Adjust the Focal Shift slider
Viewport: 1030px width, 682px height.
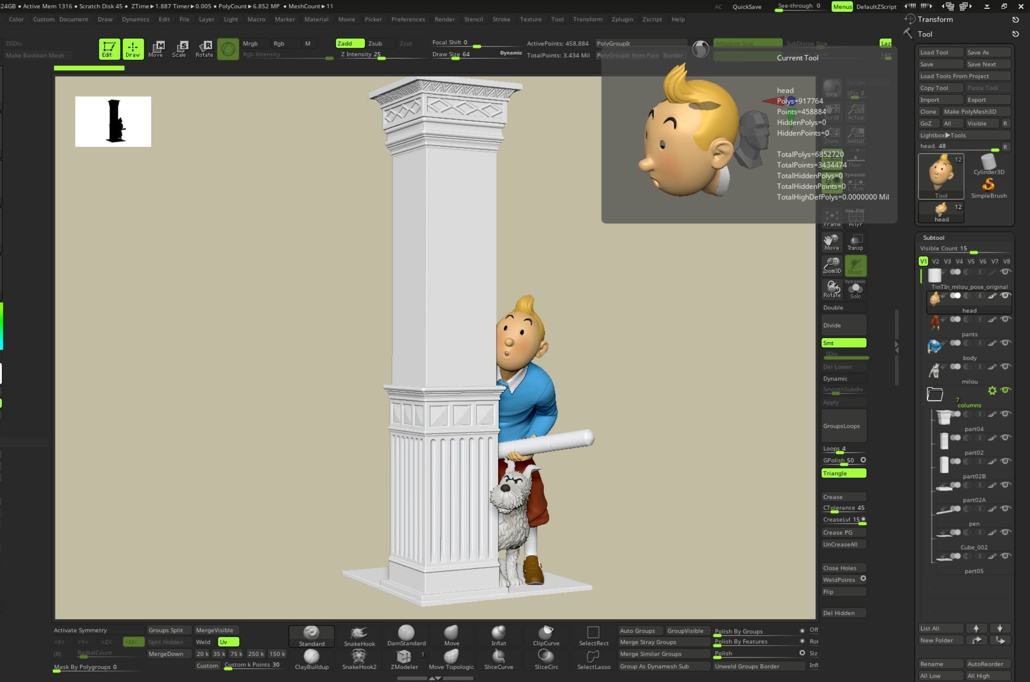(476, 43)
